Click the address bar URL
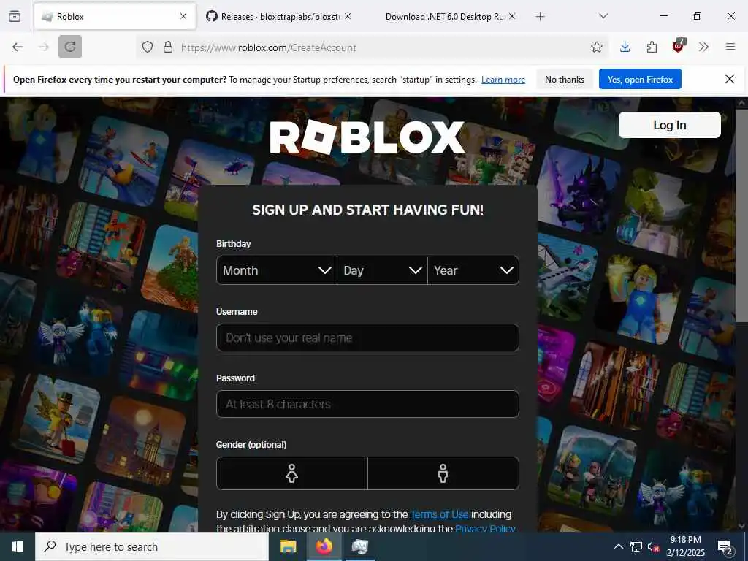This screenshot has width=748, height=561. pyautogui.click(x=269, y=47)
